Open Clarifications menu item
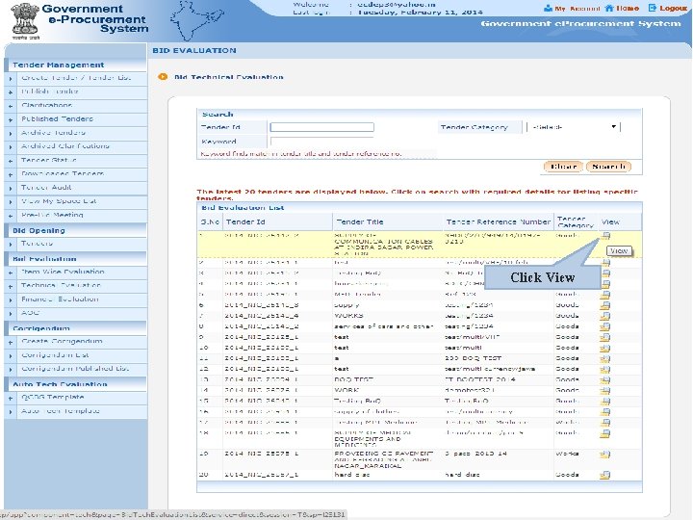 [47, 105]
